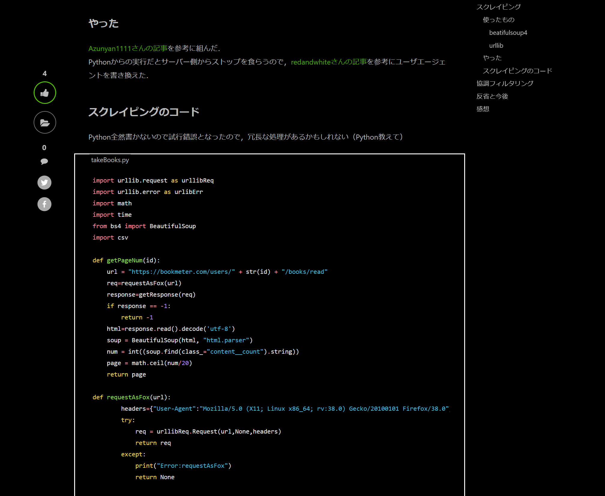Share article via Twitter icon

tap(44, 183)
